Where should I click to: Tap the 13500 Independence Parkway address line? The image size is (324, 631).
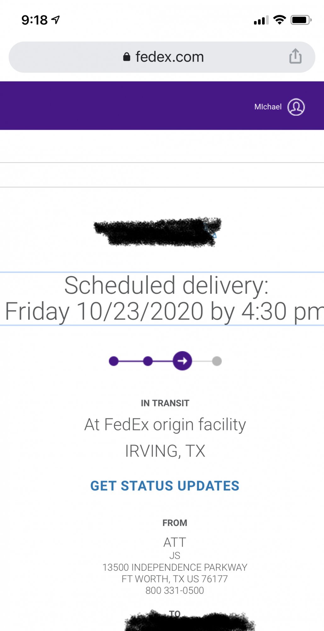(x=175, y=567)
